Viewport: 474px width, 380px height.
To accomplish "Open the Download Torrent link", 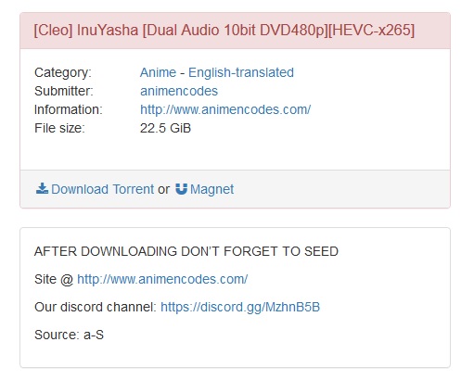I will pyautogui.click(x=103, y=189).
